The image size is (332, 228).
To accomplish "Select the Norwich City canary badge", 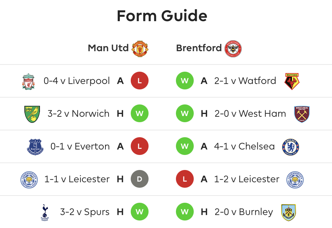I will coord(32,114).
